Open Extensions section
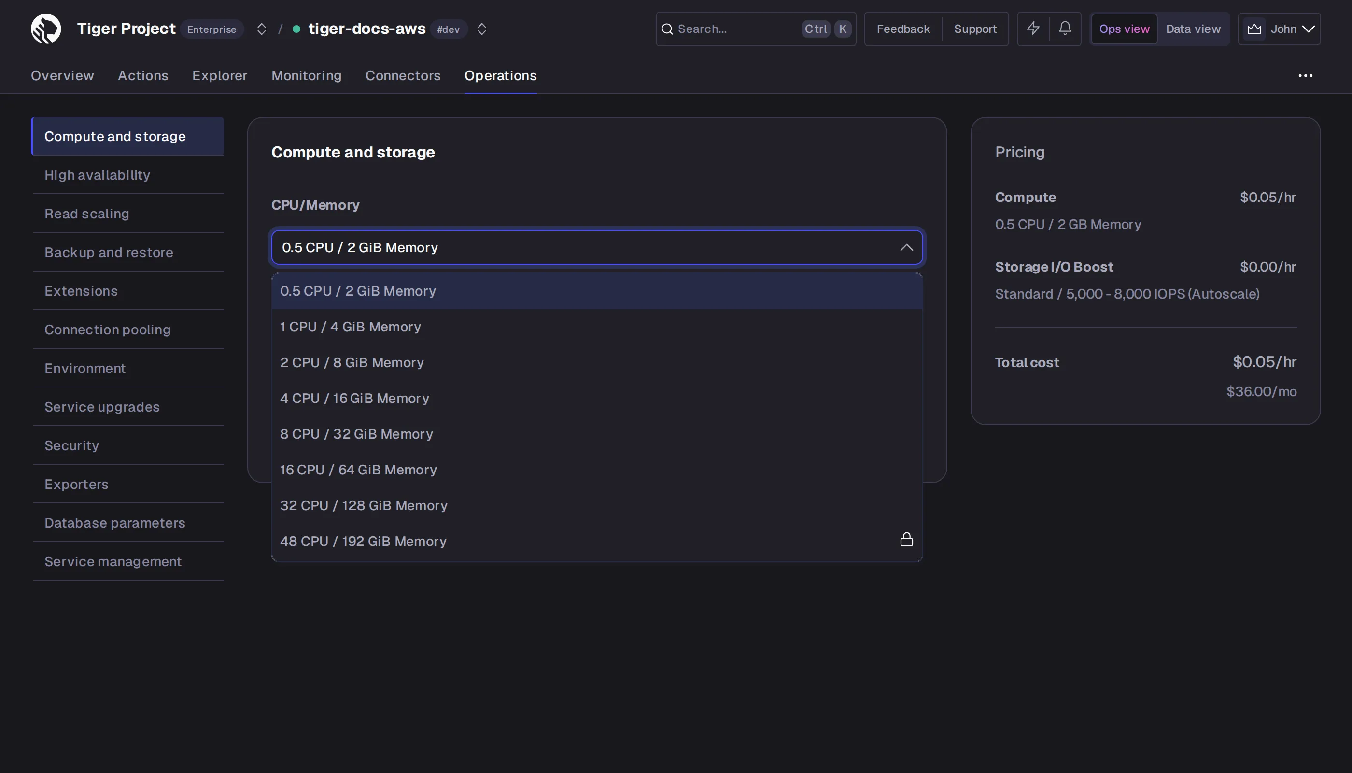The width and height of the screenshot is (1352, 773). (128, 291)
